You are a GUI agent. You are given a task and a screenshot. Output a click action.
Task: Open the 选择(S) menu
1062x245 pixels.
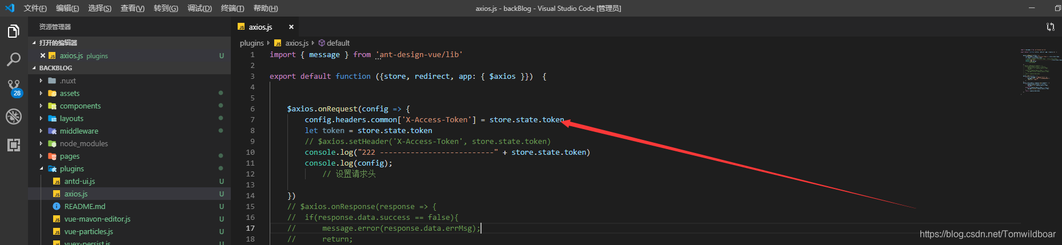[100, 8]
